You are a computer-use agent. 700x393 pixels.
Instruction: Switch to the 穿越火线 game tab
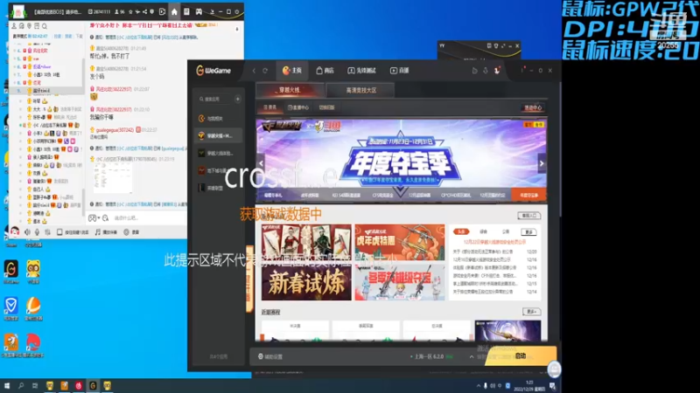[x=290, y=90]
